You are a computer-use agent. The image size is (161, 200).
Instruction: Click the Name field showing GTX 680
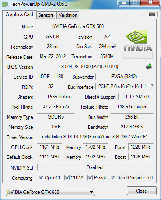tap(78, 26)
